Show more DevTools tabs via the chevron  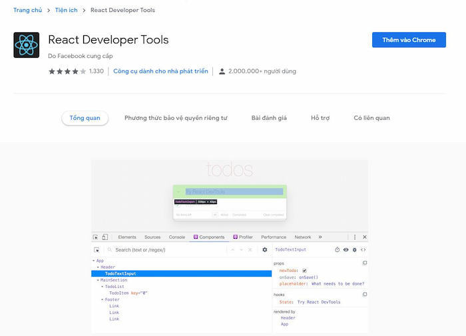320,237
